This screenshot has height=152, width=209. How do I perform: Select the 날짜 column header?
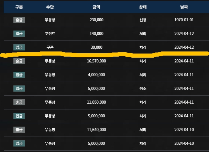(x=184, y=7)
